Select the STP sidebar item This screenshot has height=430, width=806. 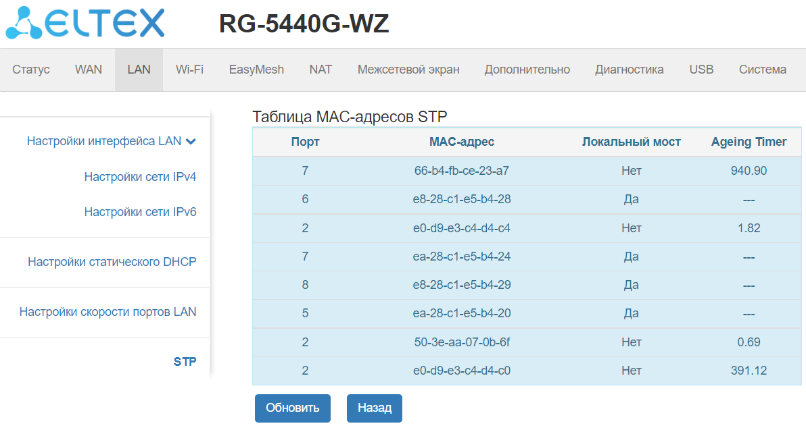point(185,362)
